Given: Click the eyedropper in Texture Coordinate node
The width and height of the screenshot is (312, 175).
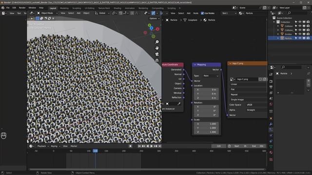Looking at the screenshot, I should (x=179, y=104).
